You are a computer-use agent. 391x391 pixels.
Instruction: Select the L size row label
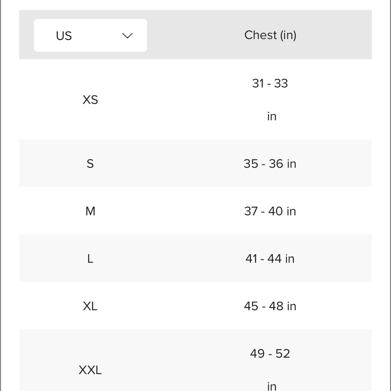tap(90, 258)
